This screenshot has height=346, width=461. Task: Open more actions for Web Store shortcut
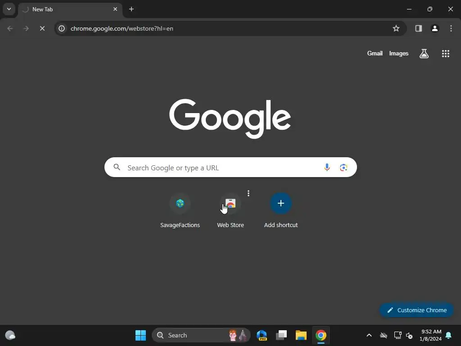[x=249, y=193]
